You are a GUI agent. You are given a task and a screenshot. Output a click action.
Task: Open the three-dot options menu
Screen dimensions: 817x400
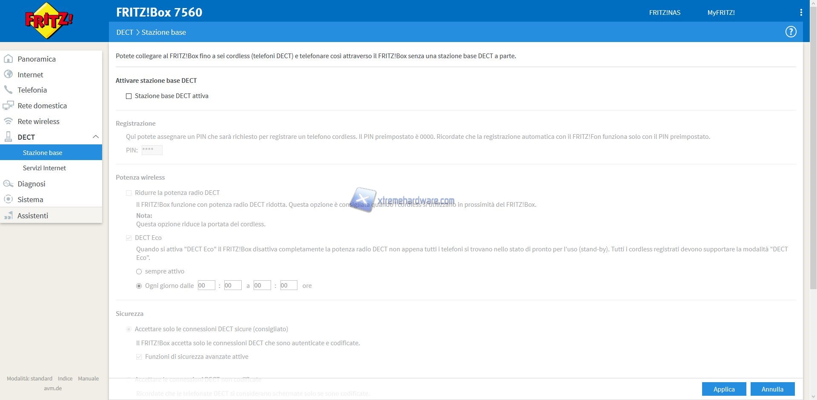pos(801,12)
